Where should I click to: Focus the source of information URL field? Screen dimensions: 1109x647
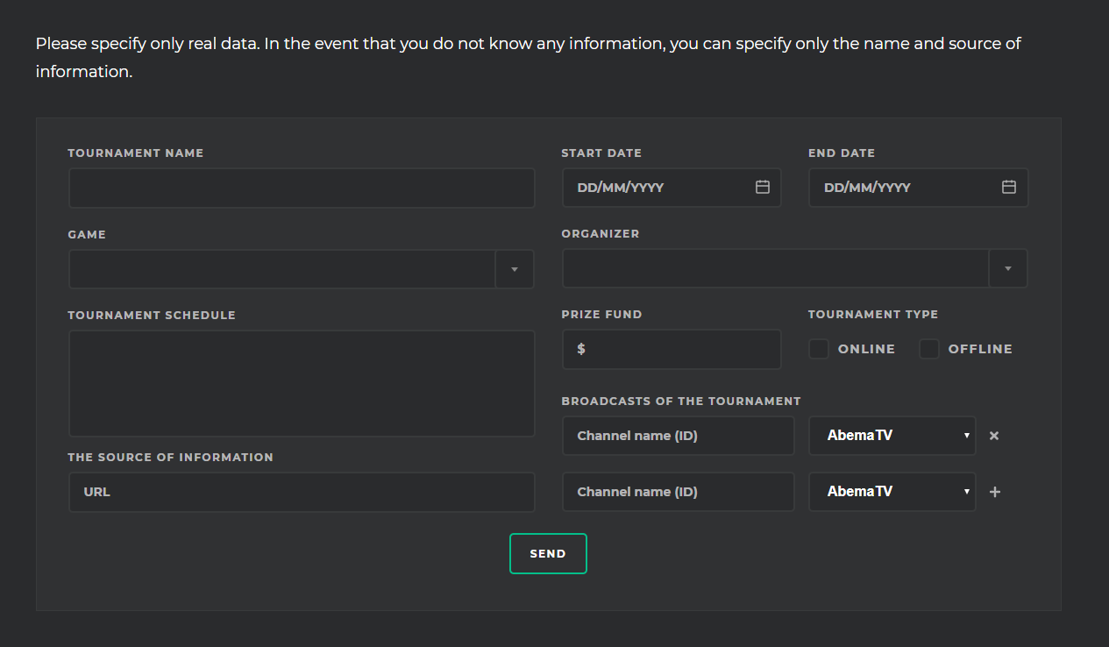[302, 492]
